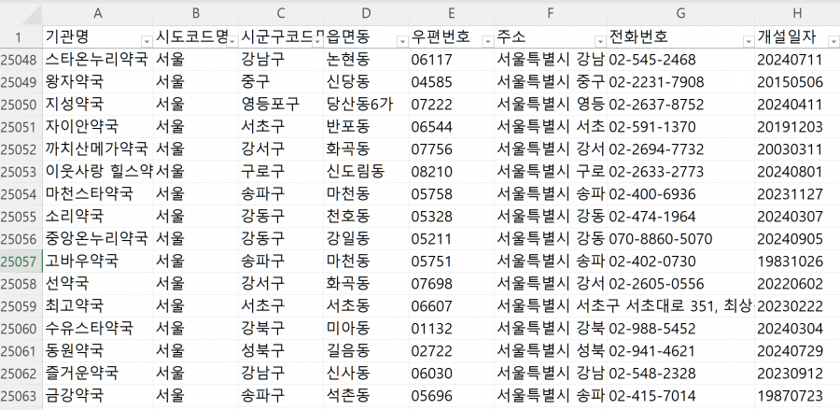Click postal code 05211

pos(452,238)
